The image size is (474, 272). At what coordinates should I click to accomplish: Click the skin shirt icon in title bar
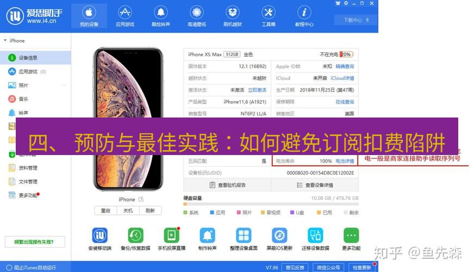pyautogui.click(x=338, y=3)
